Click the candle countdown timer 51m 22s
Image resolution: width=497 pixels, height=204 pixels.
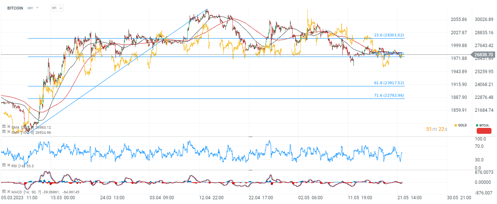436,129
